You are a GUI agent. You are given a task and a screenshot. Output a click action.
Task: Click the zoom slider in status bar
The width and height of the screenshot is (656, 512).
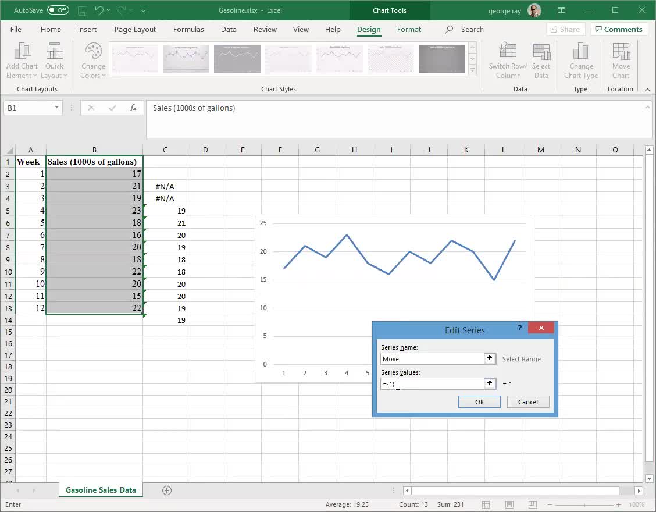point(584,505)
